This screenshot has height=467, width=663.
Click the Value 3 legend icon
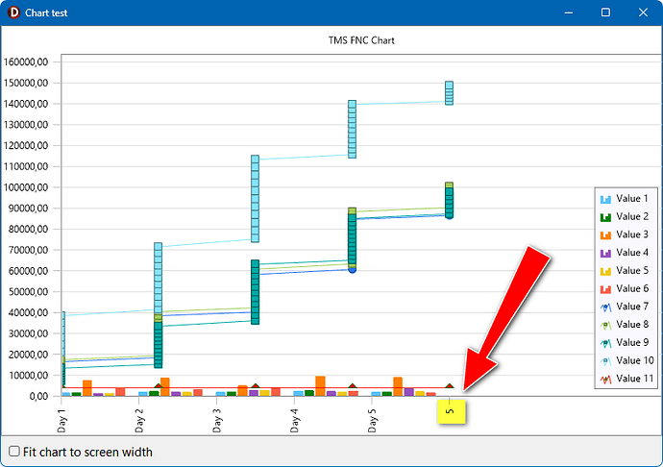click(x=605, y=234)
